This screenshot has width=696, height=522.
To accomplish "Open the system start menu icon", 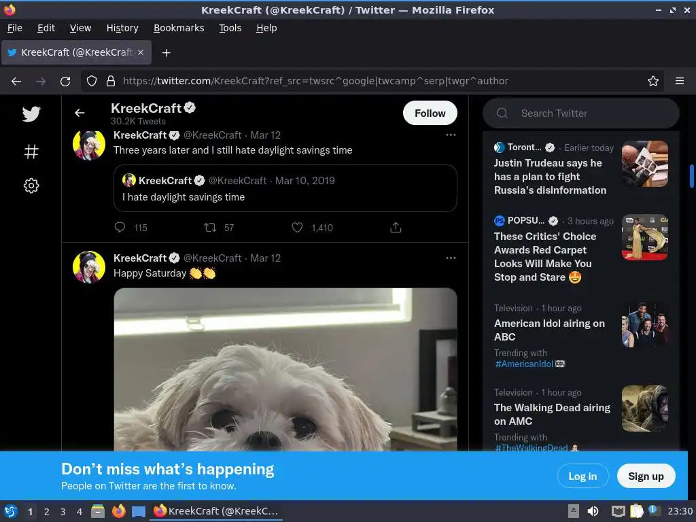I will pyautogui.click(x=11, y=511).
